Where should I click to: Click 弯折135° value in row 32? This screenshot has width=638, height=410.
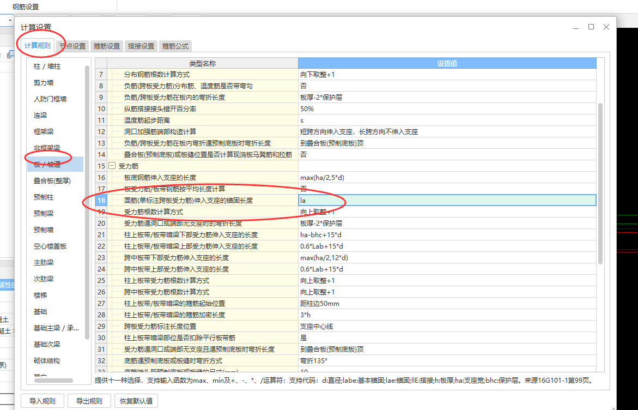[x=447, y=361]
